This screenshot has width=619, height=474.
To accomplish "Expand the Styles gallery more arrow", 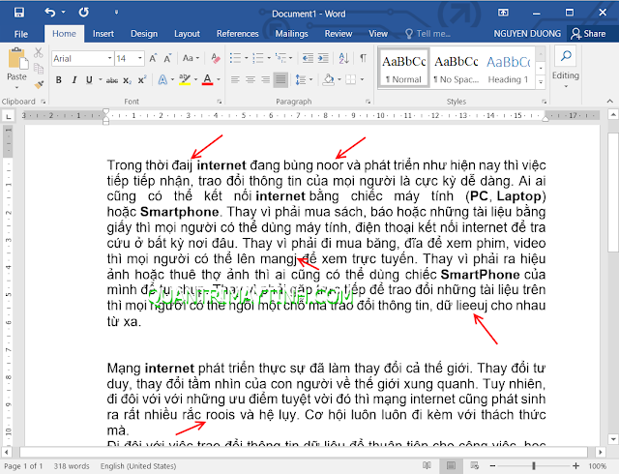I will 541,82.
